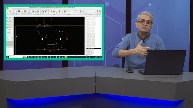Click the blue right arrow toolbar icon
Image resolution: width=193 pixels, height=108 pixels.
pyautogui.click(x=16, y=11)
